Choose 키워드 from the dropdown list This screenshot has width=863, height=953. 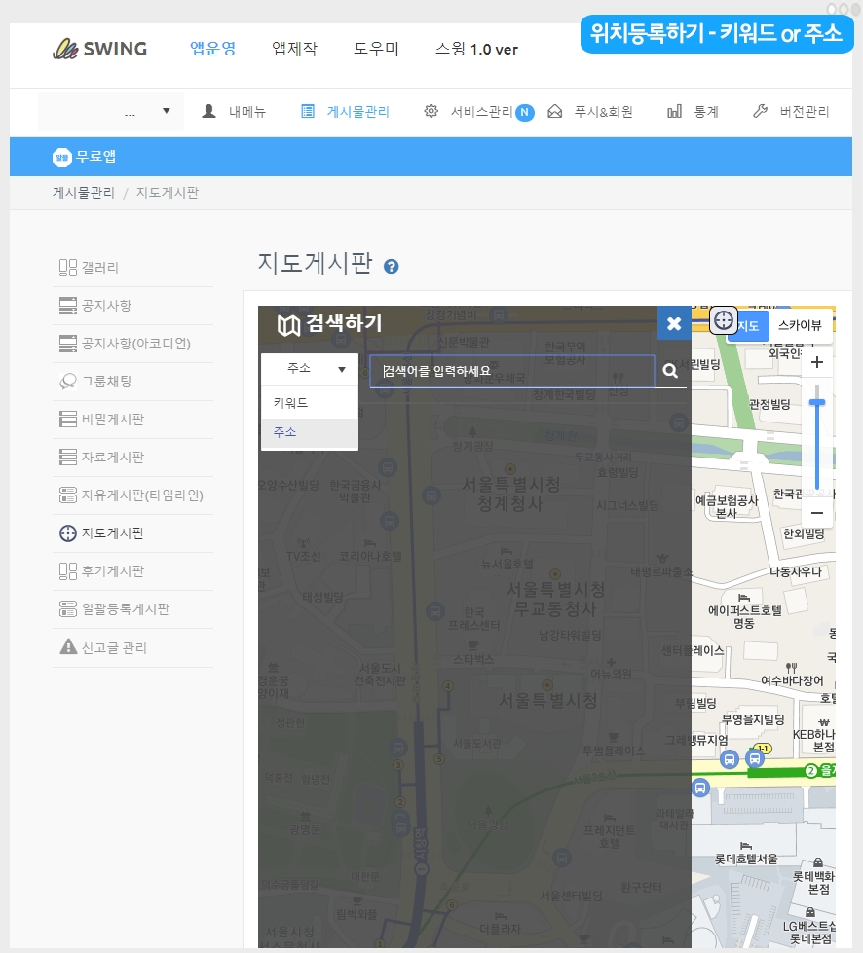310,402
